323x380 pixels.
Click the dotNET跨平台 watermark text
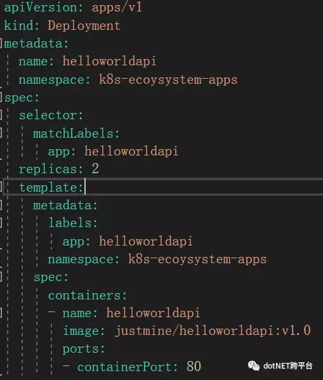pyautogui.click(x=287, y=365)
